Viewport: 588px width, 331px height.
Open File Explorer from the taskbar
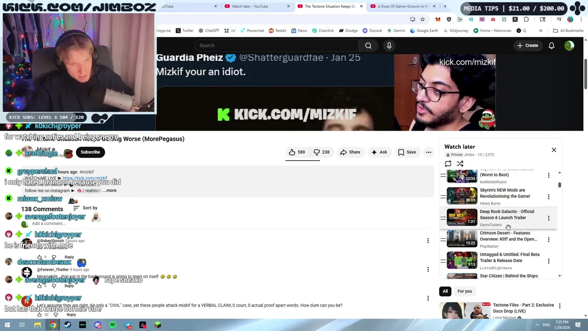click(38, 325)
